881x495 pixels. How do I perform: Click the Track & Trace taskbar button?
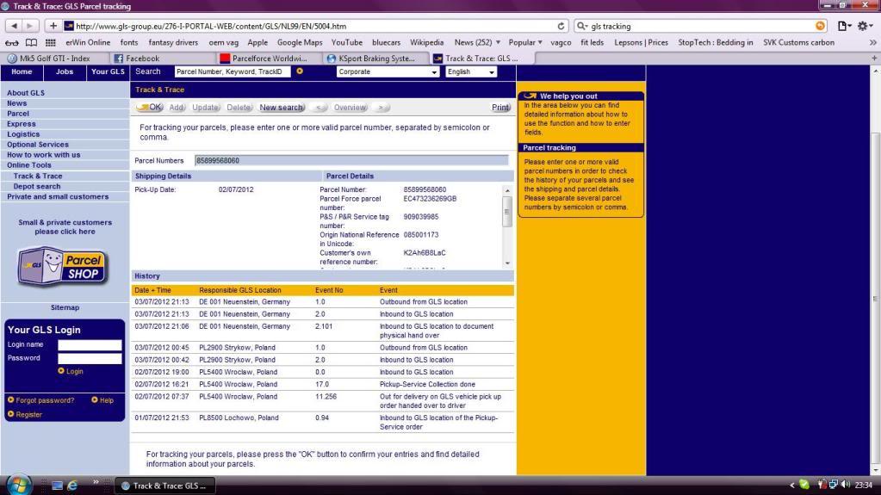pyautogui.click(x=164, y=486)
